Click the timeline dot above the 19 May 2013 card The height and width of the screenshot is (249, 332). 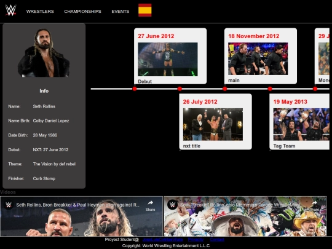pos(270,89)
